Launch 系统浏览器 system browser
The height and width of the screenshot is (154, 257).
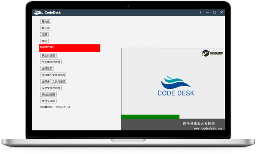pos(48,95)
